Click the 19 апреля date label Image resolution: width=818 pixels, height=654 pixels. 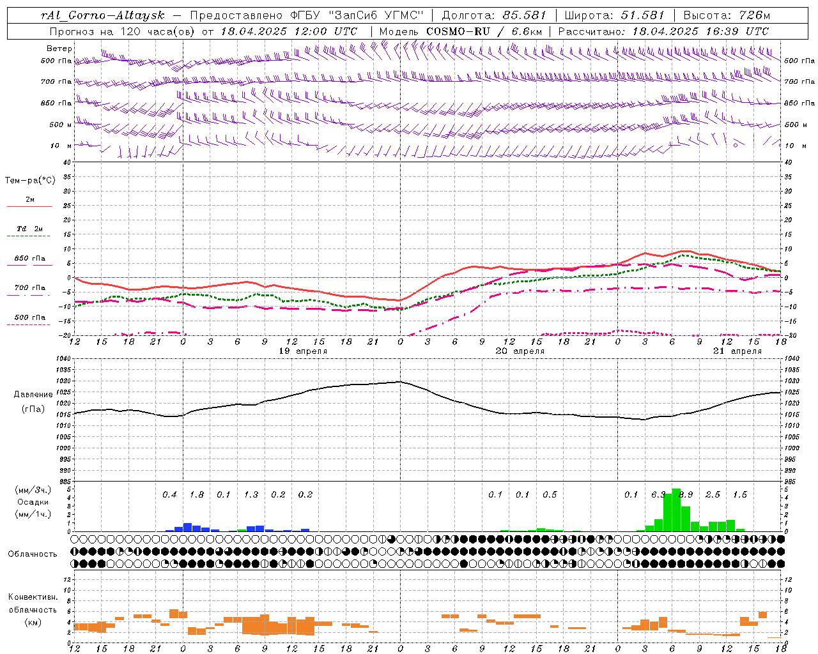point(303,351)
